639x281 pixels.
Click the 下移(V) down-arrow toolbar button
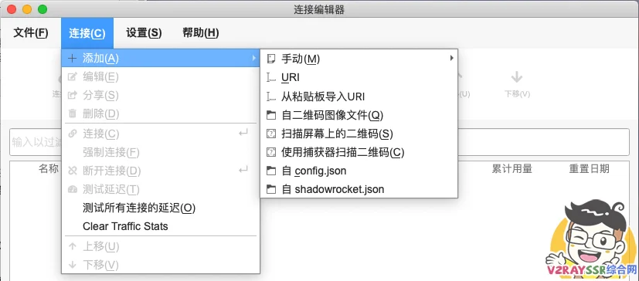[517, 84]
